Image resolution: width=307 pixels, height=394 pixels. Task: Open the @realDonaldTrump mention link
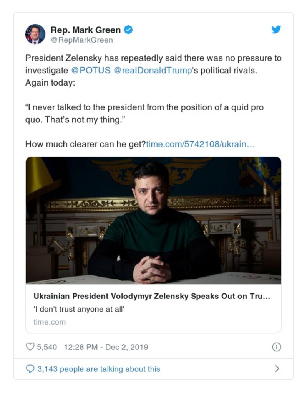pos(153,71)
